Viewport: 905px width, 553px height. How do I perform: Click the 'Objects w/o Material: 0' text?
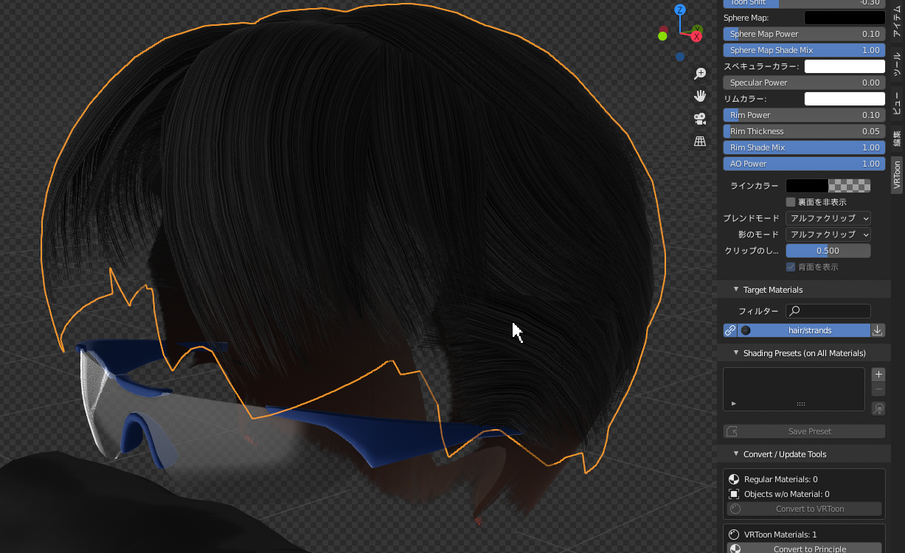(x=786, y=494)
